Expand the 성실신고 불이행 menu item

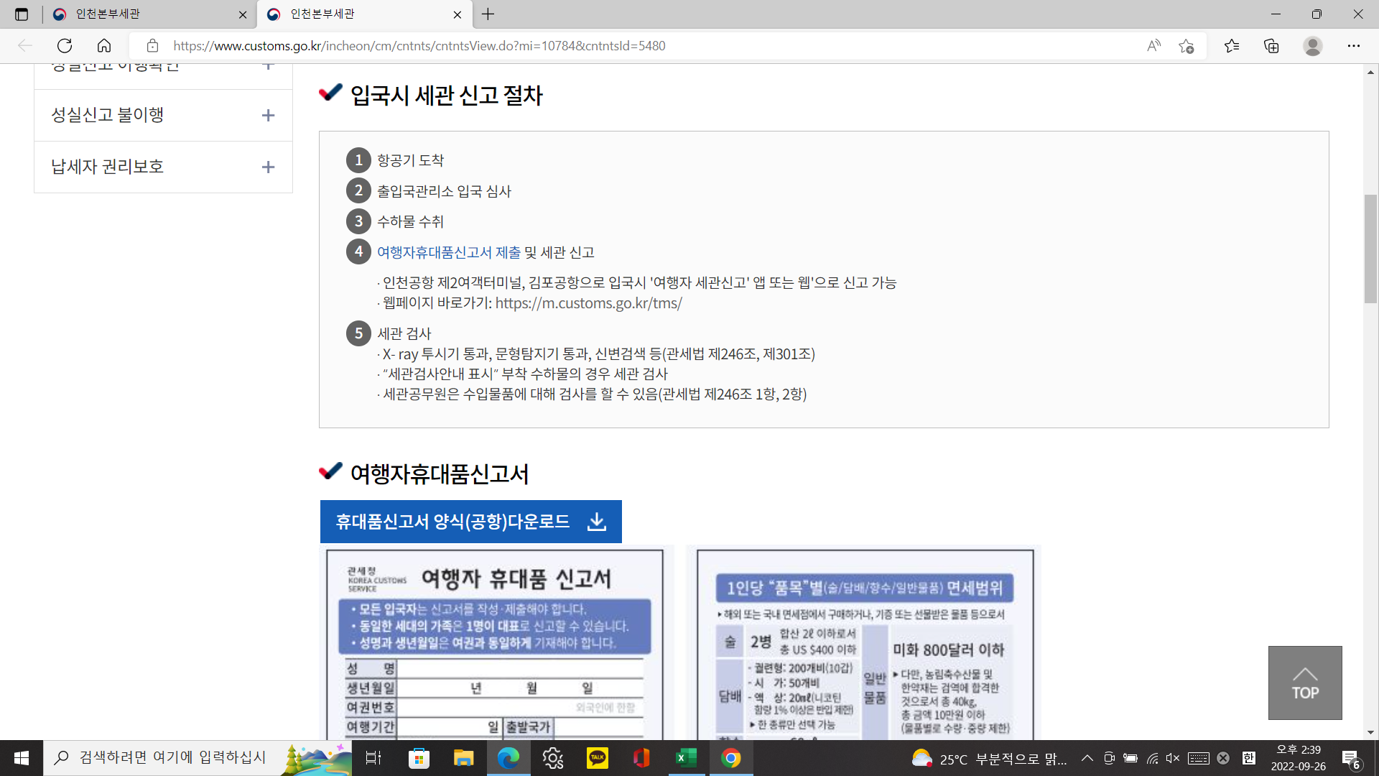(268, 116)
